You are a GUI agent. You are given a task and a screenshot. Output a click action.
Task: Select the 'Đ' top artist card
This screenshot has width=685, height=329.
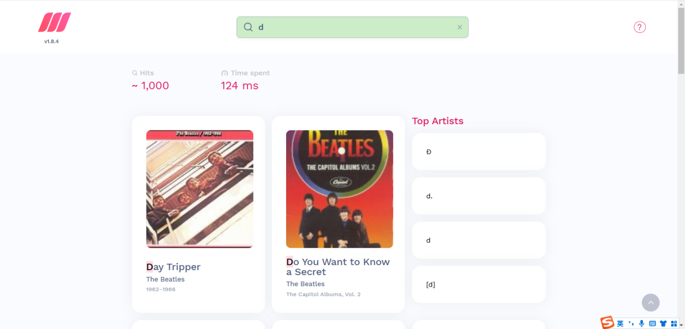click(479, 152)
